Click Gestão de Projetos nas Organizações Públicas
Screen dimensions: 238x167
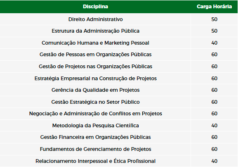coord(95,67)
